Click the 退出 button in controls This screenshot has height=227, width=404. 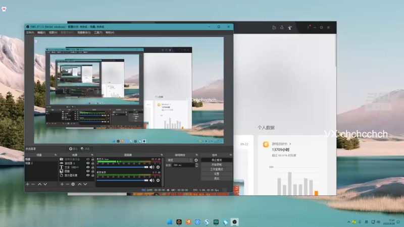pyautogui.click(x=217, y=179)
